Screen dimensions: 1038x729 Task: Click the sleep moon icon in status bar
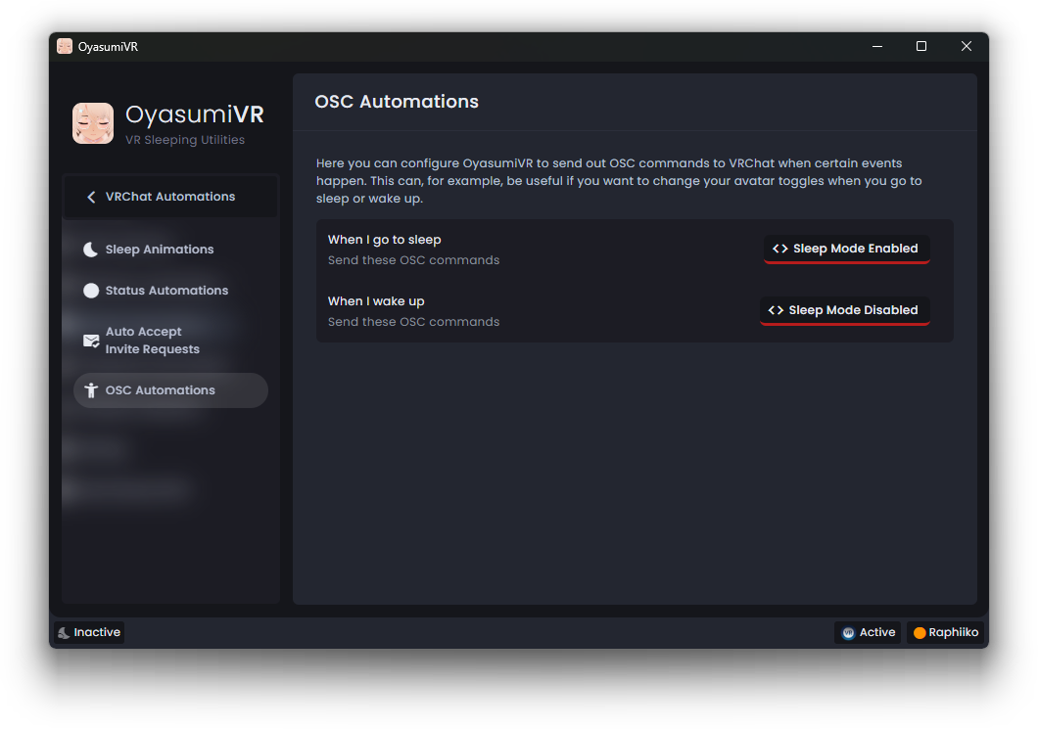[64, 632]
